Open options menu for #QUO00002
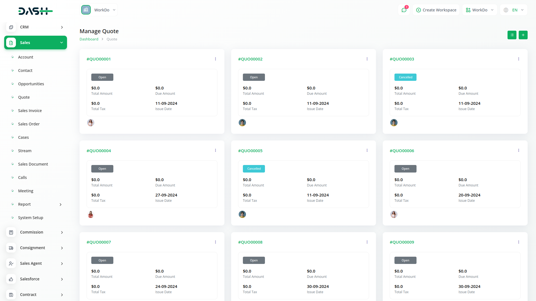 click(x=367, y=59)
